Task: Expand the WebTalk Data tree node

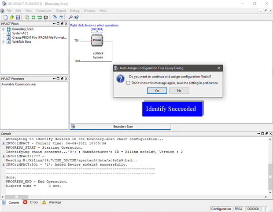Action: pos(3,42)
